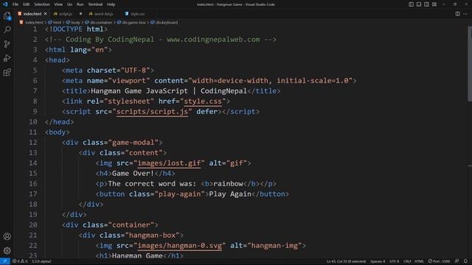The height and width of the screenshot is (265, 472).
Task: Open the Explorer view in activity bar
Action: [x=7, y=15]
